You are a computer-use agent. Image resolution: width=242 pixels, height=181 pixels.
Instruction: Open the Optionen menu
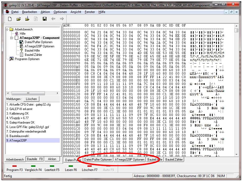60,12
